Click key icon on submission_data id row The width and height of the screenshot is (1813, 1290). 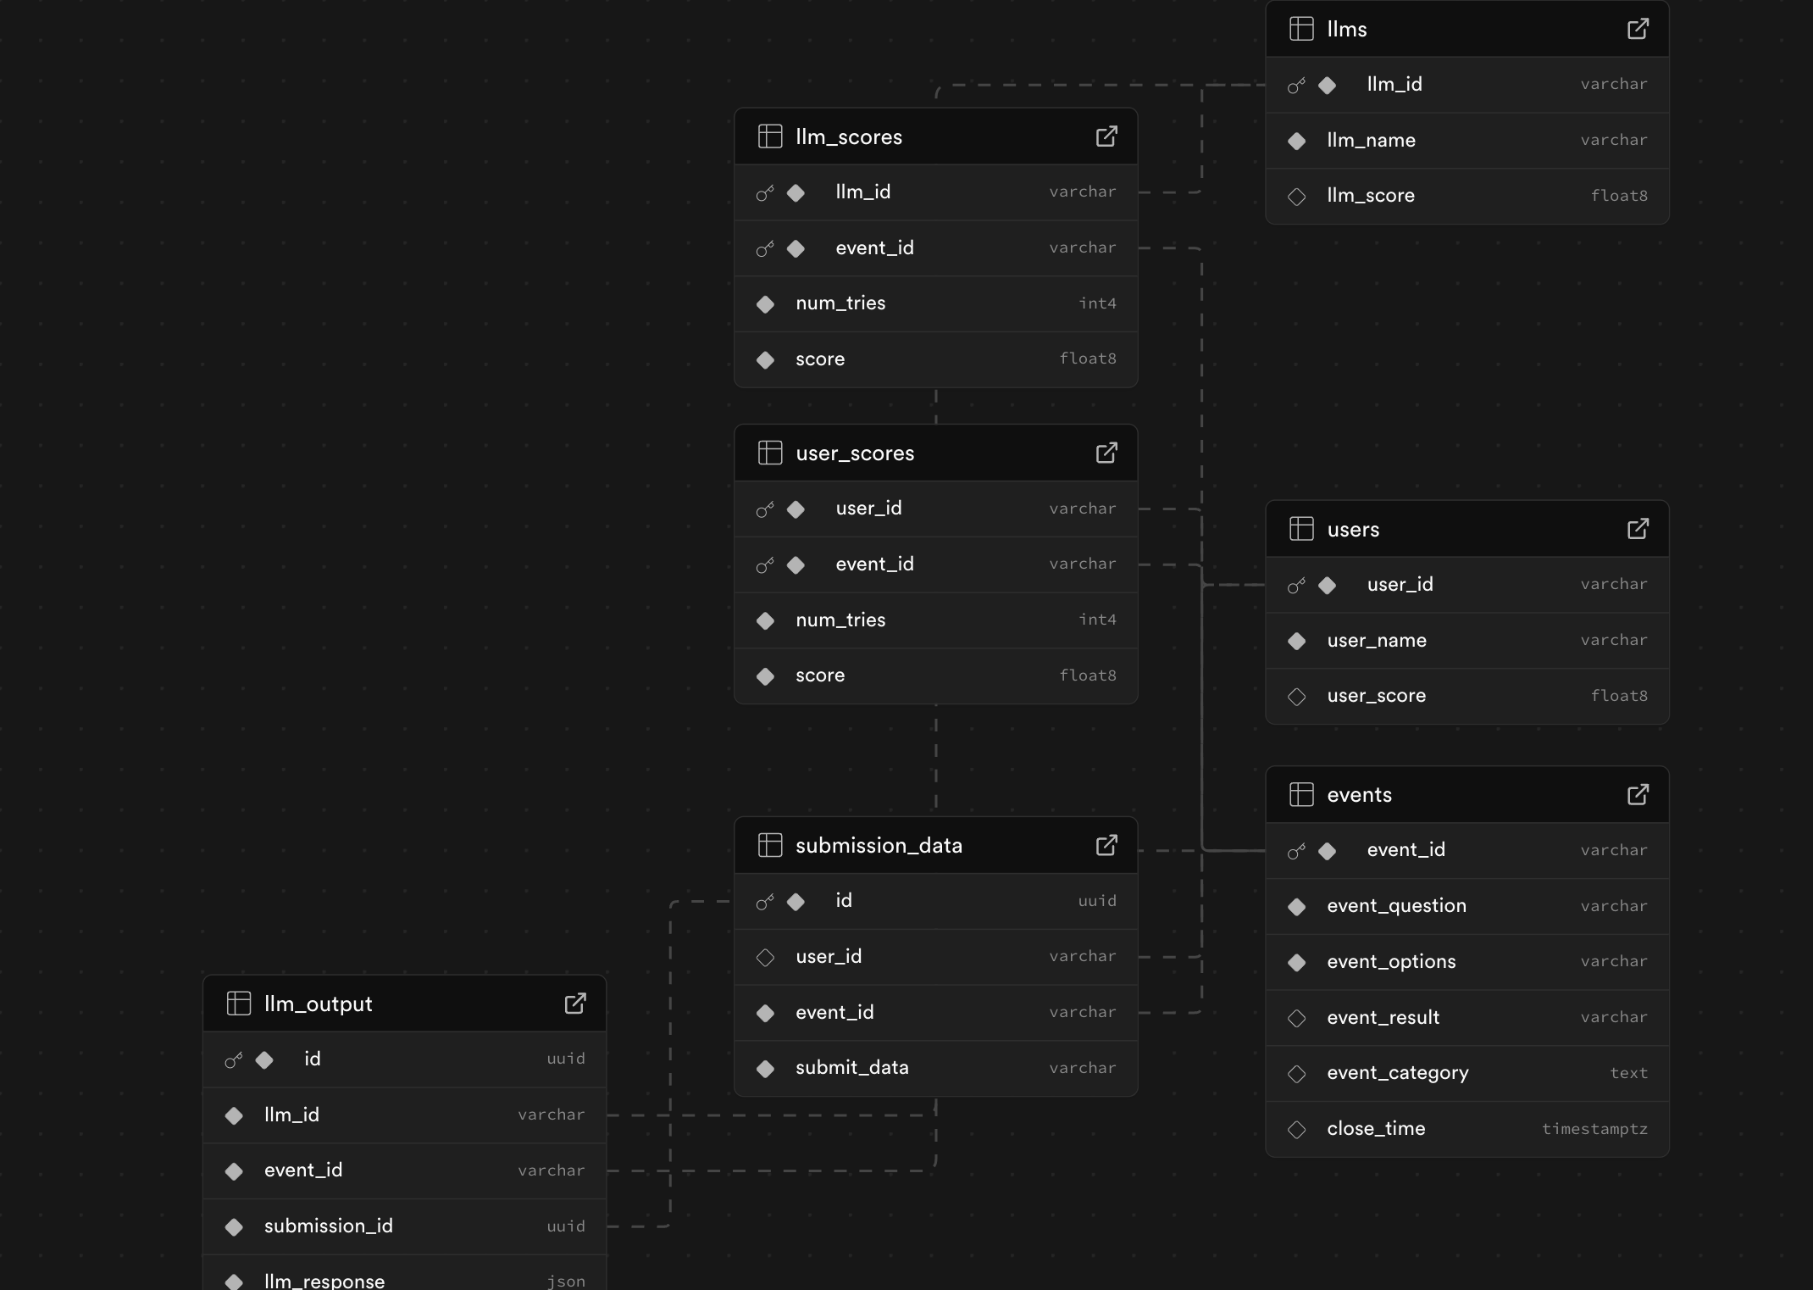(765, 902)
